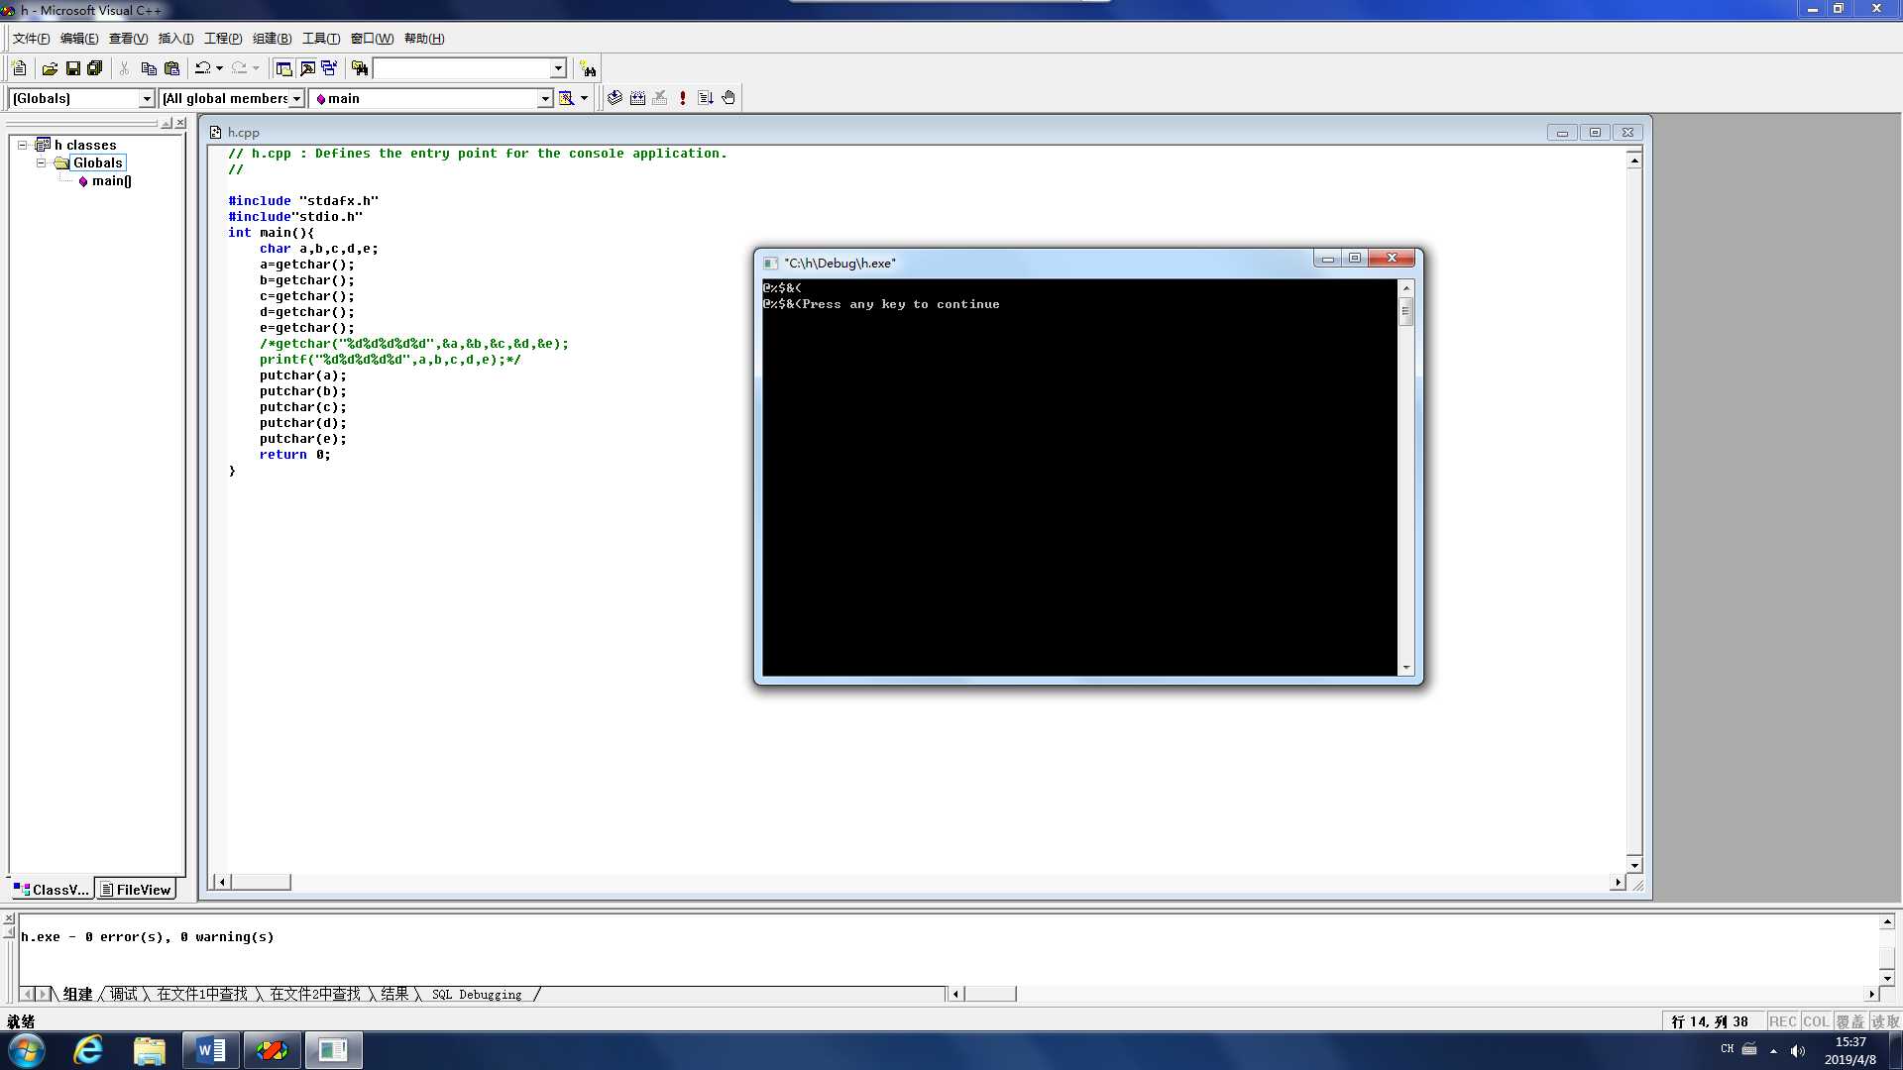
Task: Open the 文件(F) menu
Action: pyautogui.click(x=31, y=39)
